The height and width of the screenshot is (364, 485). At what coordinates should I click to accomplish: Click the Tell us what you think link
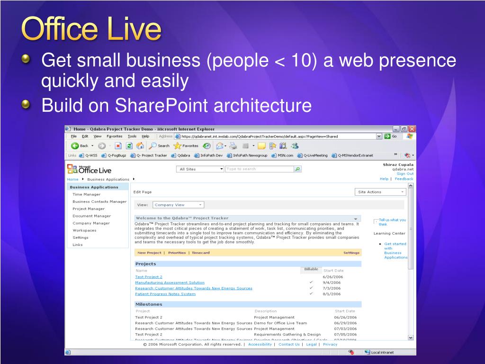pos(392,222)
